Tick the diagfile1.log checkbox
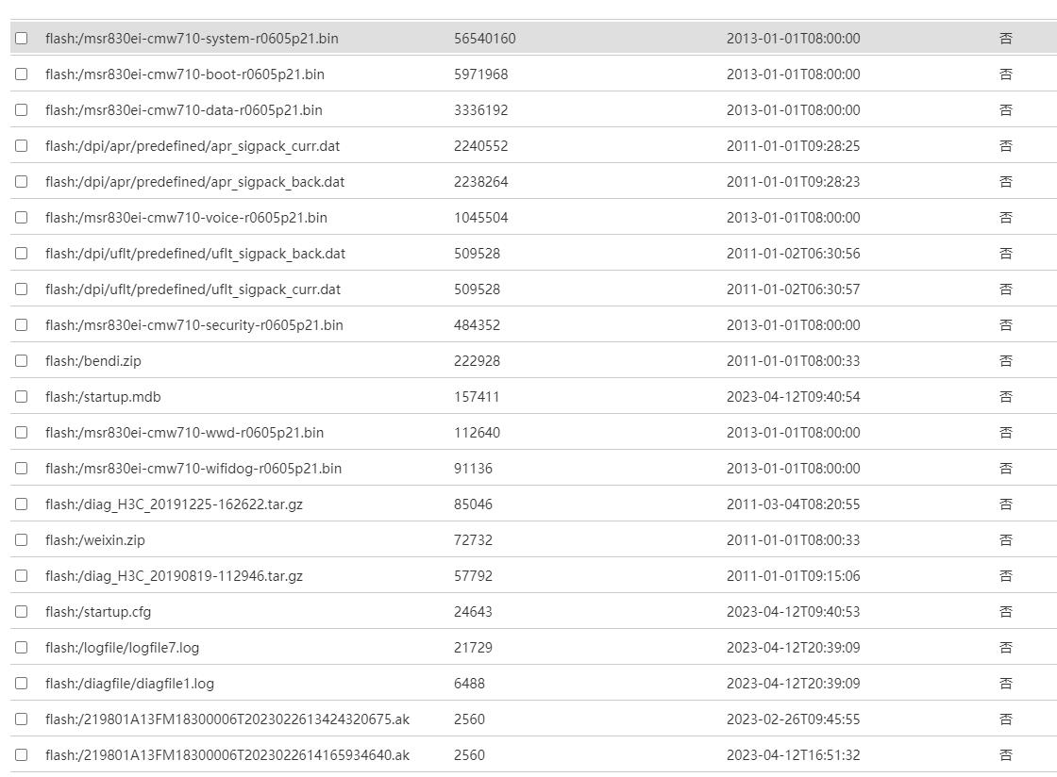1057x777 pixels. [x=22, y=684]
